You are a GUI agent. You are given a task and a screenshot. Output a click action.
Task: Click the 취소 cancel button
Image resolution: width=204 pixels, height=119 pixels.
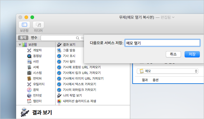click(173, 54)
